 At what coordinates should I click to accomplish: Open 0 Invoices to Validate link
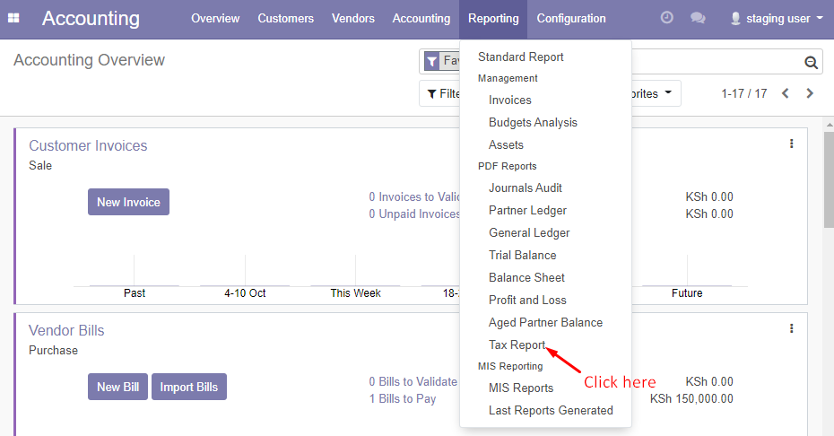coord(414,197)
